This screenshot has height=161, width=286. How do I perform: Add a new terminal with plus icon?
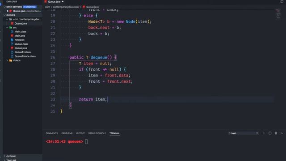coord(264,133)
